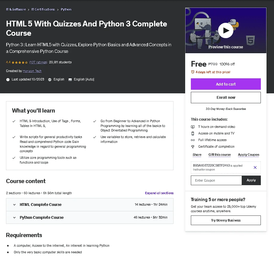Open the Horizon Tech instructor link

coord(32,71)
